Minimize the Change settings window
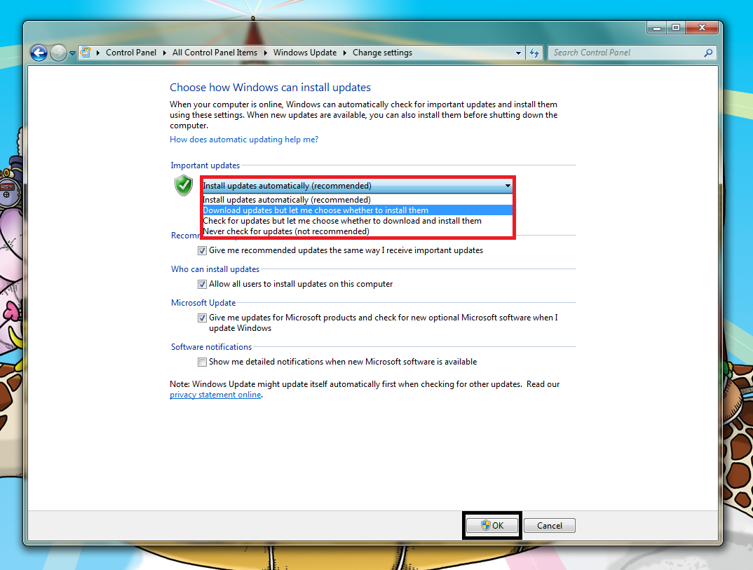The height and width of the screenshot is (570, 753). pyautogui.click(x=656, y=28)
